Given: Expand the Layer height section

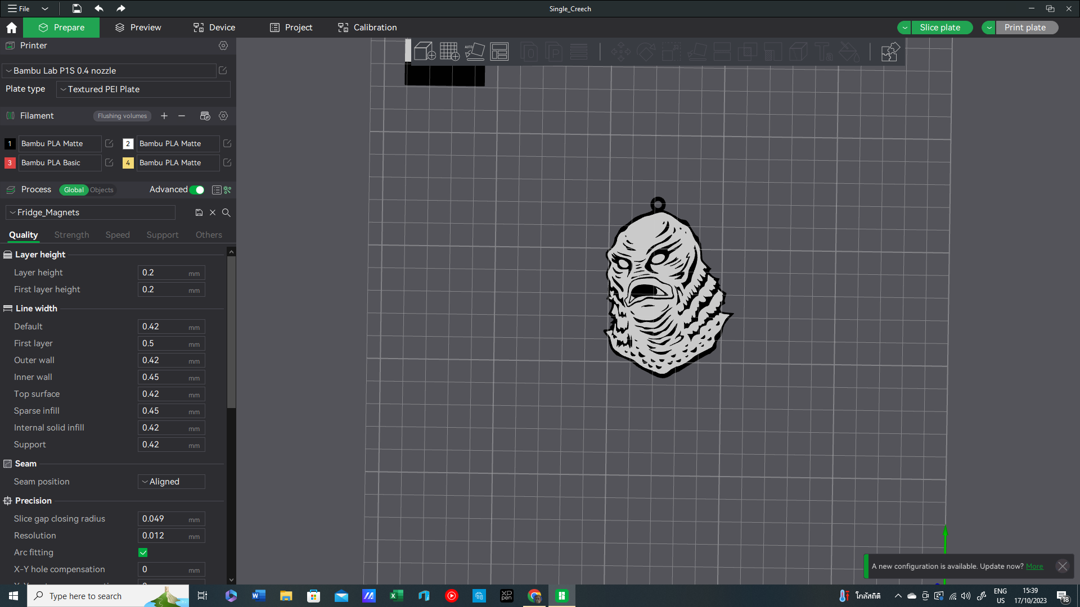Looking at the screenshot, I should click(x=40, y=254).
